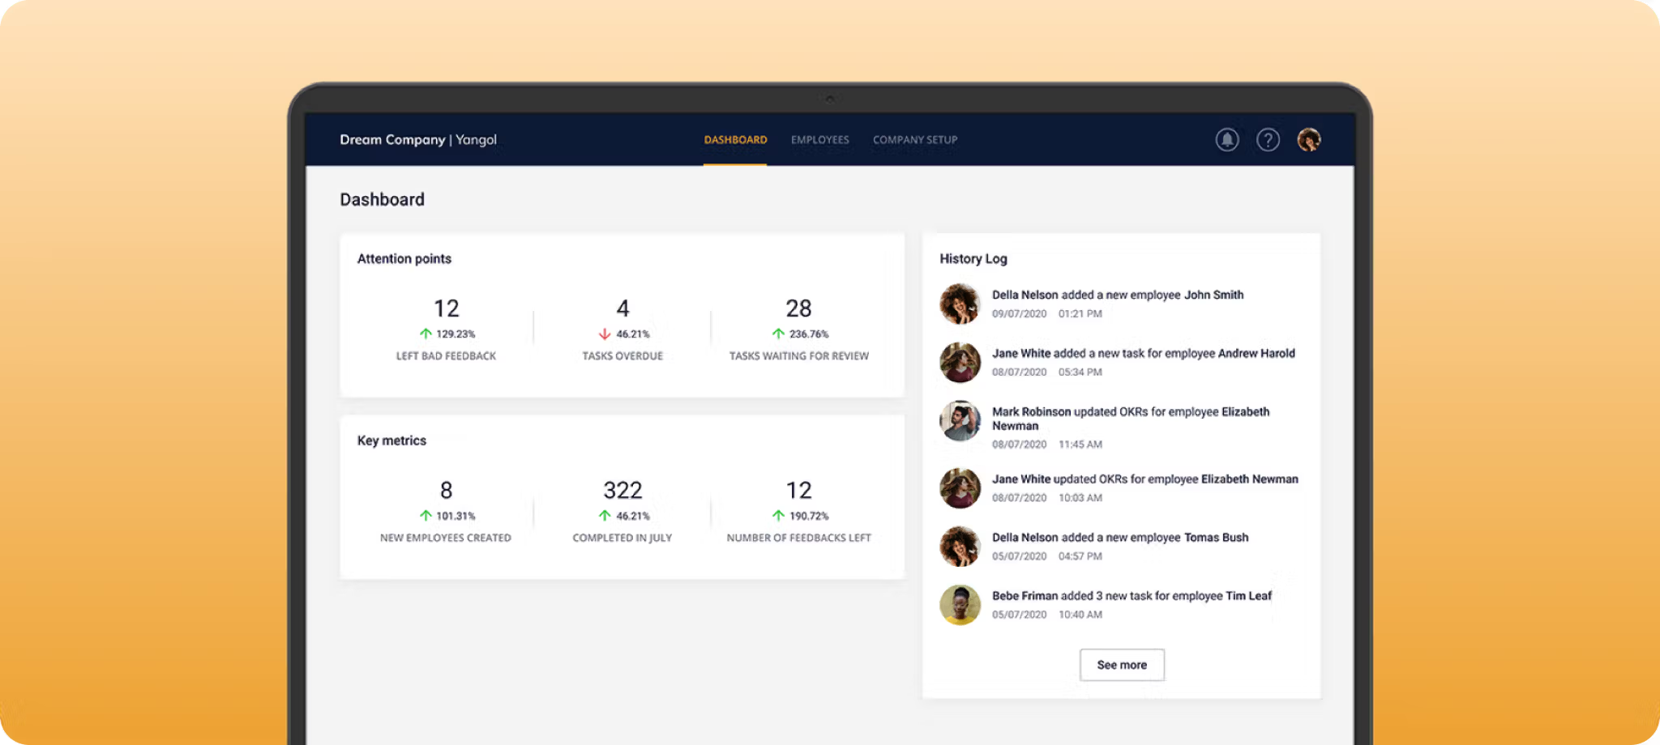
Task: Click Bebe Friman's avatar in history log
Action: [960, 605]
